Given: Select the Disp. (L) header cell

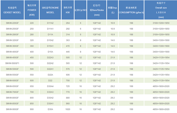Looking at the screenshot, I should pos(113,10).
